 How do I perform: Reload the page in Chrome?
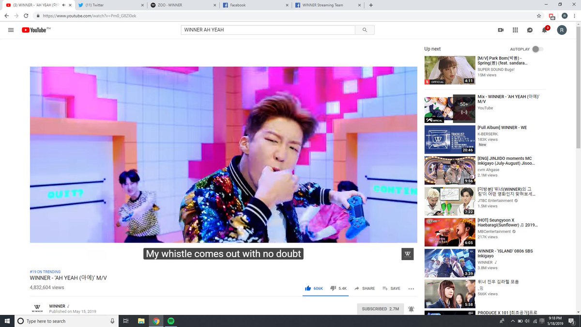click(26, 16)
